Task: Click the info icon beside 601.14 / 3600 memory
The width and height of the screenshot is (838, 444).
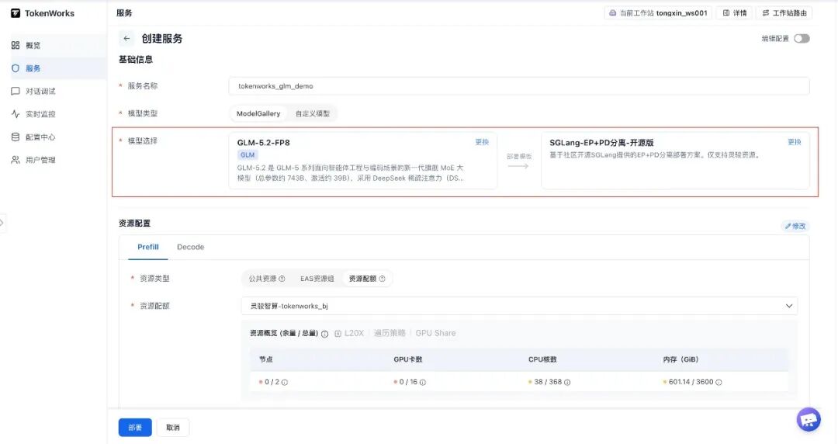Action: 719,383
